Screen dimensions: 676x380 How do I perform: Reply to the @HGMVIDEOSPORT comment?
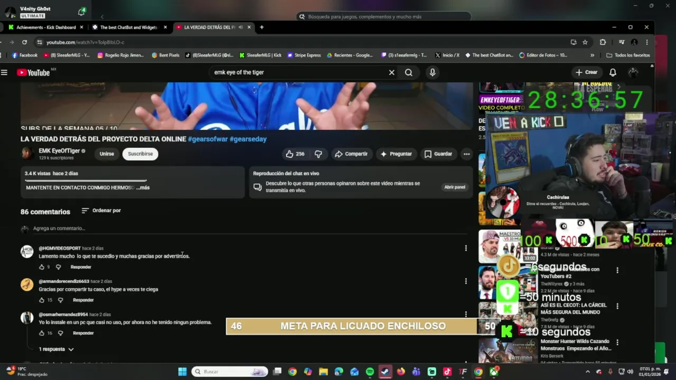pos(81,267)
